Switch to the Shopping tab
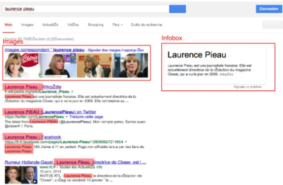The height and width of the screenshot is (185, 283). point(95,25)
